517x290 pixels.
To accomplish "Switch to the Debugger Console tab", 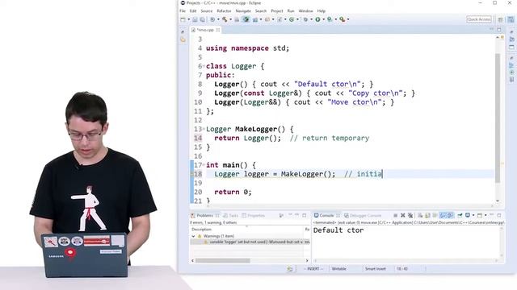I will point(363,216).
